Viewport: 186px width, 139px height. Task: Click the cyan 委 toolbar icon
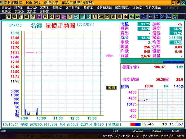click(x=76, y=17)
